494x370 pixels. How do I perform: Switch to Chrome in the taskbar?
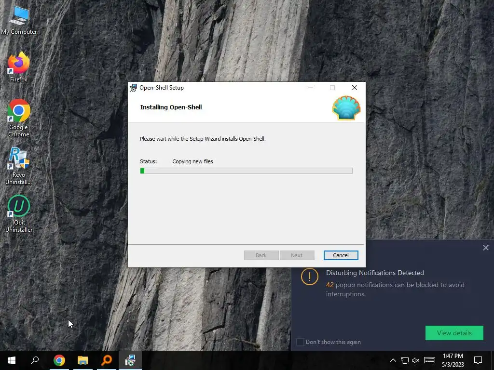59,360
